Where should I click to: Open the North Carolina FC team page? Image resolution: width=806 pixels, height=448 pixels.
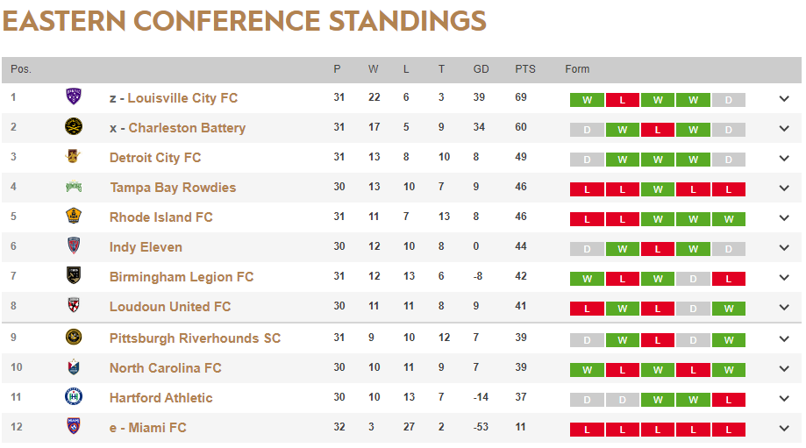(x=165, y=368)
